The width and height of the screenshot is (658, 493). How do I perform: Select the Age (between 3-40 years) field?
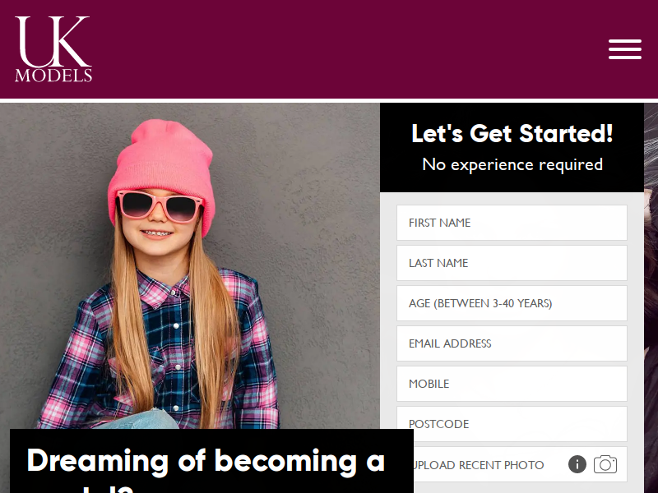click(x=512, y=303)
